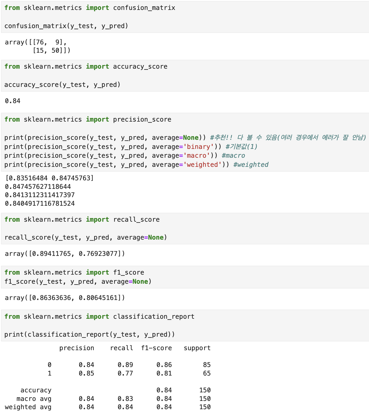Click the 'weighted avg' row label
This screenshot has height=418, width=369.
point(28,407)
